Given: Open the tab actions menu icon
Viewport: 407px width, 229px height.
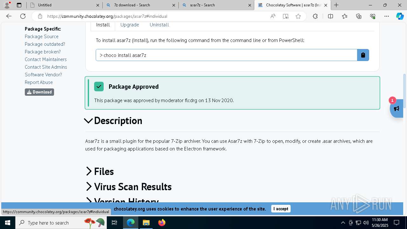Looking at the screenshot, I should [x=19, y=5].
